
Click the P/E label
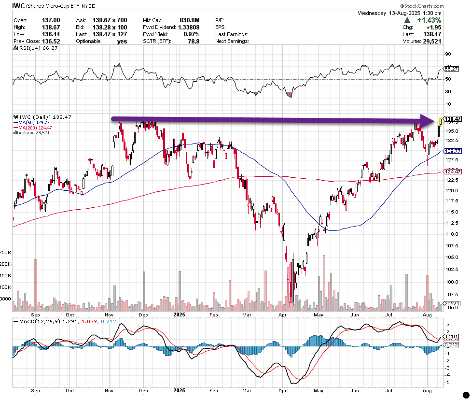220,20
